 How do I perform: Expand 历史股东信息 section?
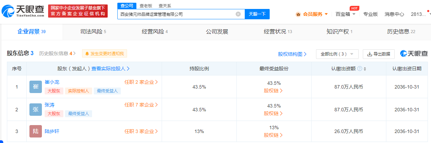click(57, 53)
